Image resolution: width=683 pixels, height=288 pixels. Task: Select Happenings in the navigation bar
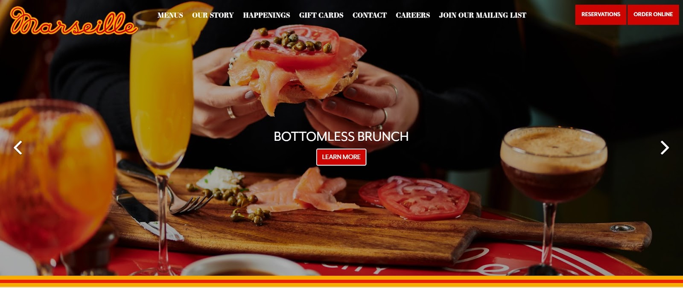[266, 15]
